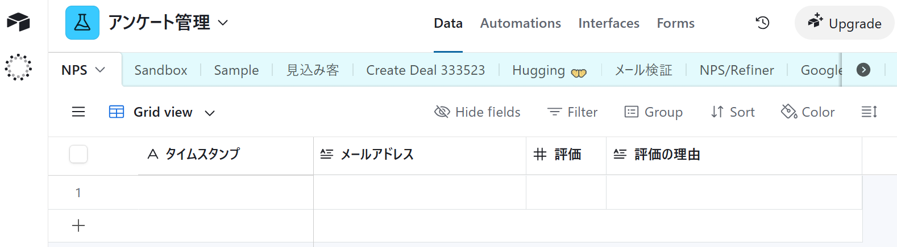Expand the Grid view switcher dropdown
Screen dimensions: 897x247
tap(210, 113)
